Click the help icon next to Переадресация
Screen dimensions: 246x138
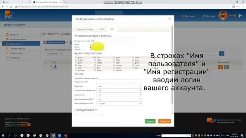pos(96,110)
